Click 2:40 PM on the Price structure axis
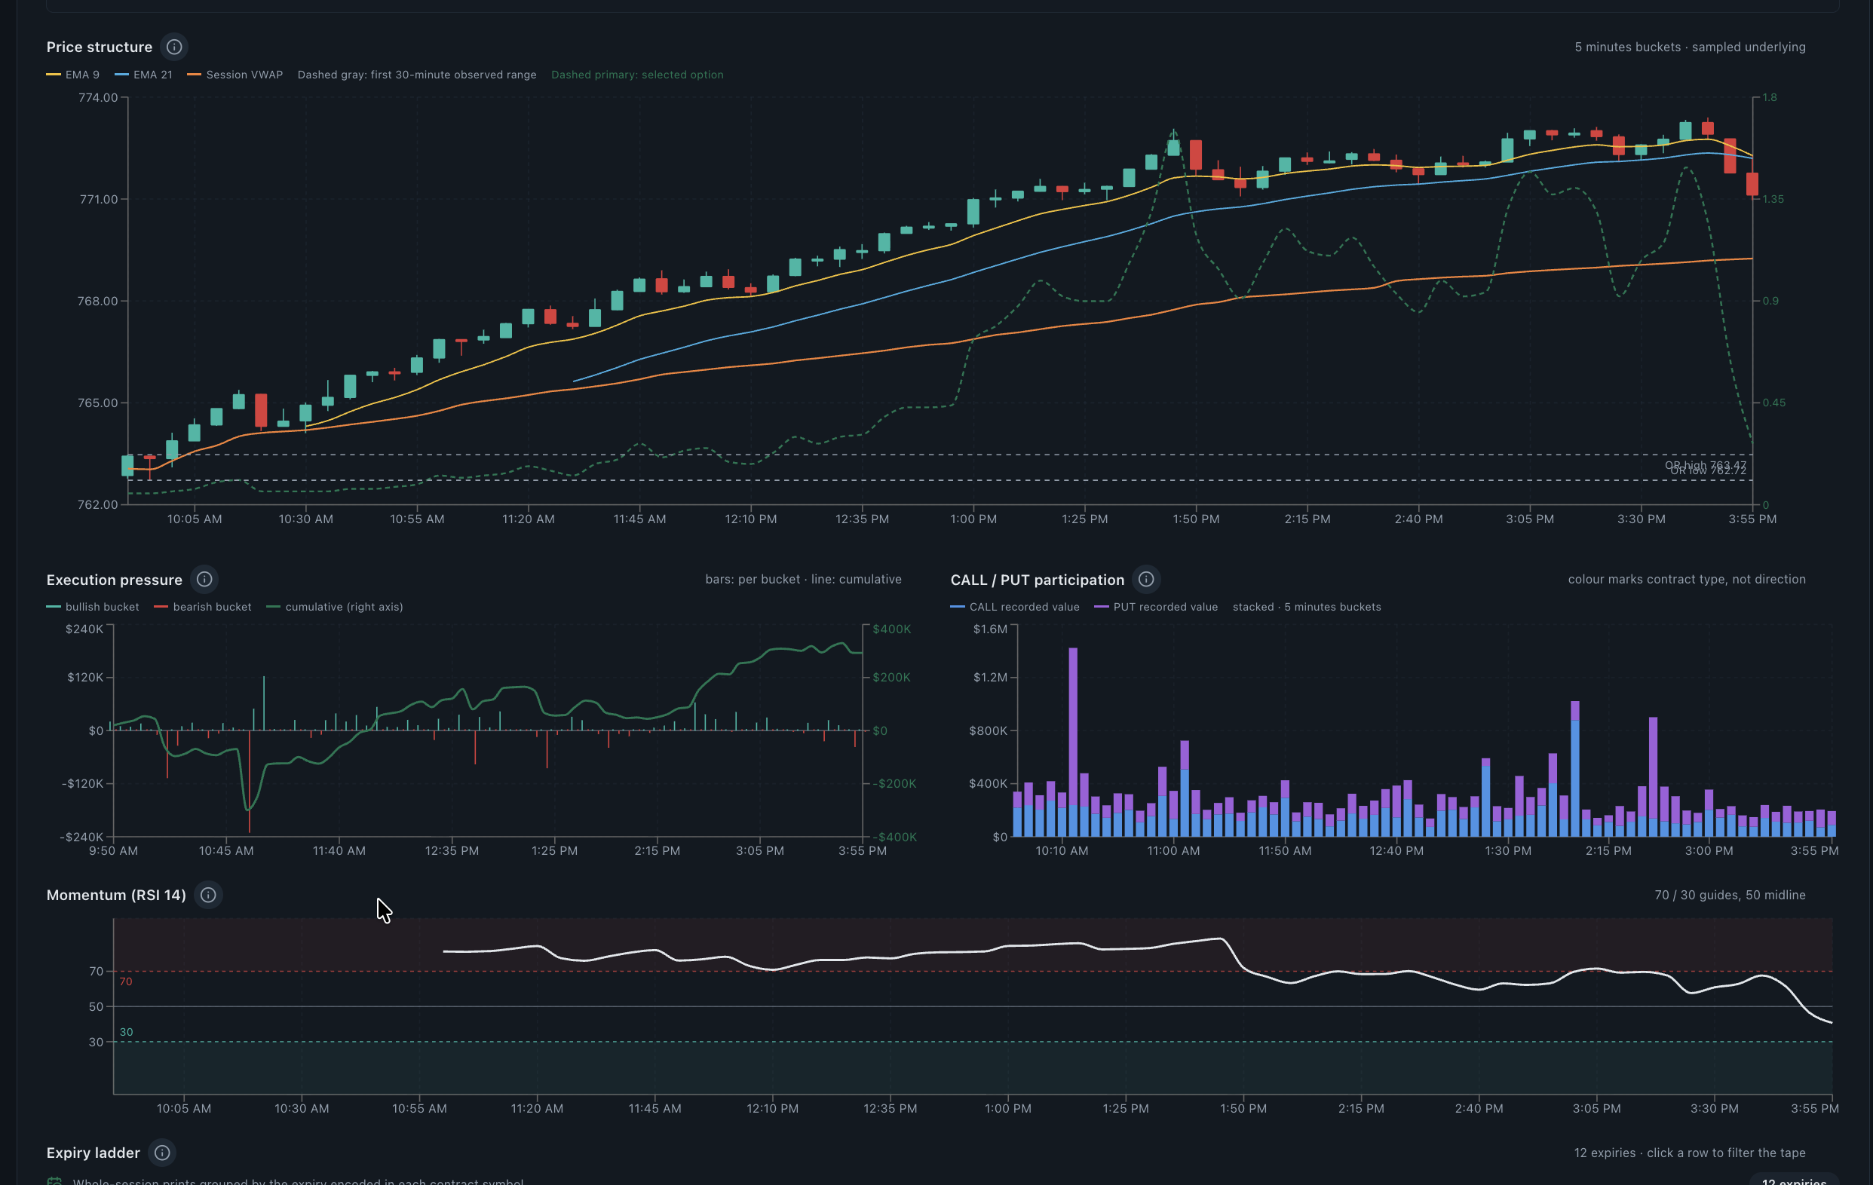 click(1419, 519)
